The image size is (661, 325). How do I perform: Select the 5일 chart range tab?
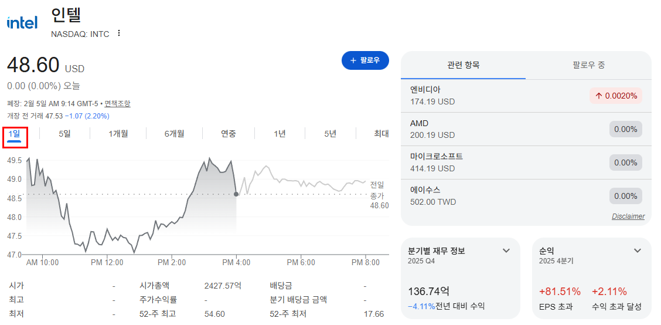[x=64, y=134]
